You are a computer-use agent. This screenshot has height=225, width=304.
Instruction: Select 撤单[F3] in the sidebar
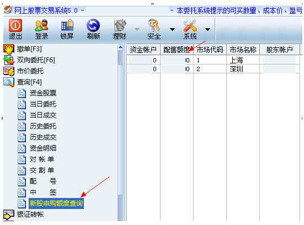(29, 49)
